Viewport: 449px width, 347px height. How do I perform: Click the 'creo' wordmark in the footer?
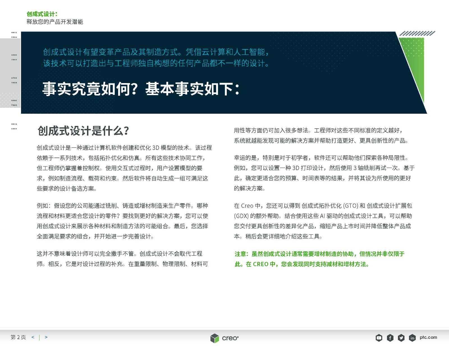click(x=230, y=338)
